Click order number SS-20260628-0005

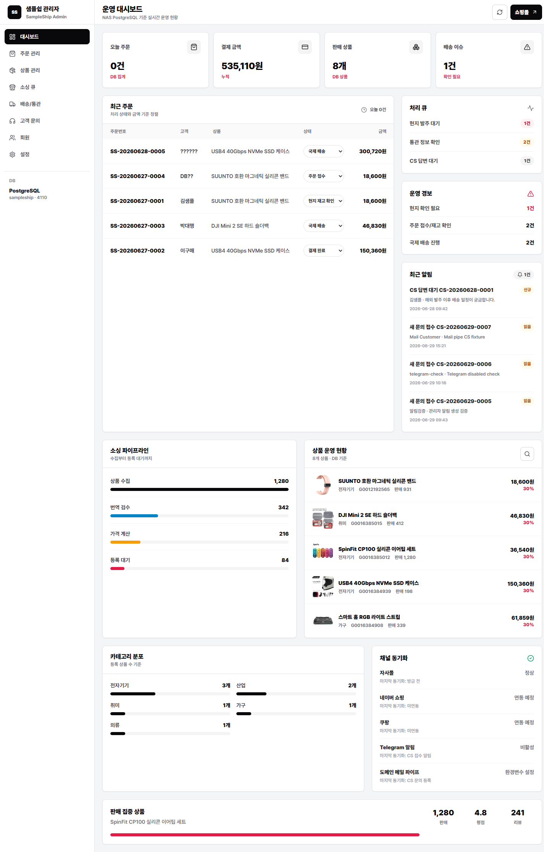pos(138,151)
